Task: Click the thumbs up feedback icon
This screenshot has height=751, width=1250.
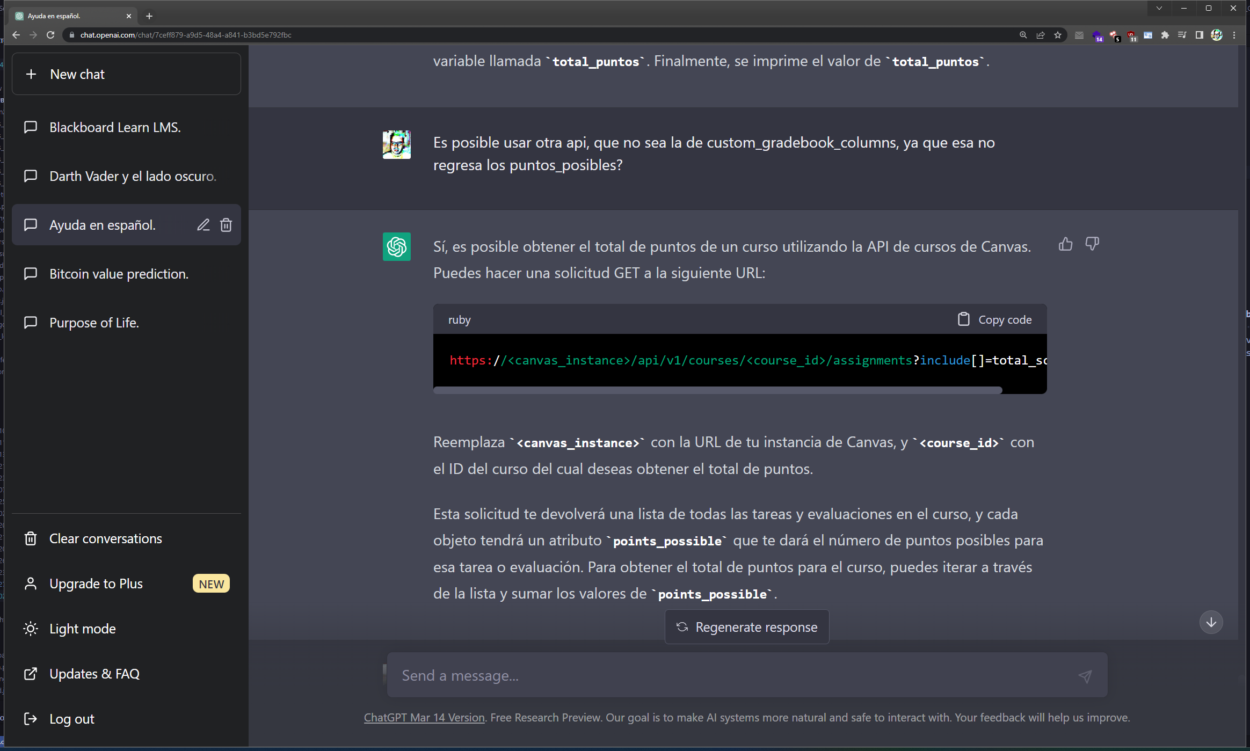Action: (1065, 244)
